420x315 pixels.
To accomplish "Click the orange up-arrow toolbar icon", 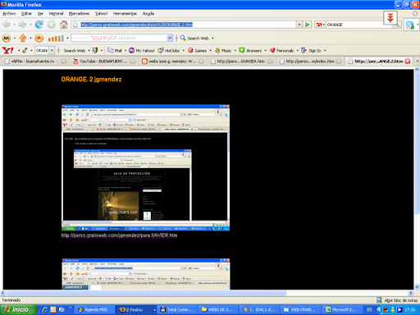I will point(23,38).
